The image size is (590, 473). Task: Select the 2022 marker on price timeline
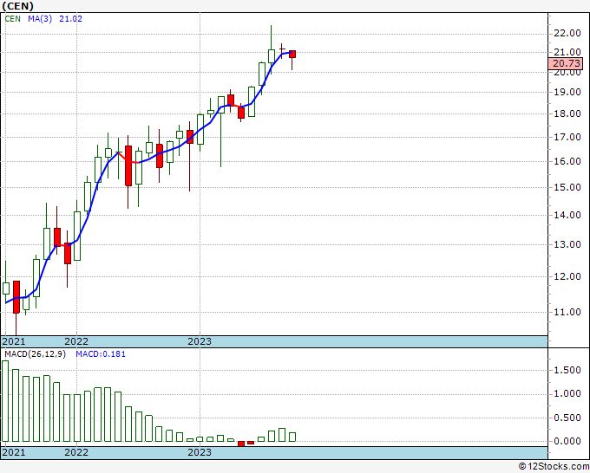76,341
